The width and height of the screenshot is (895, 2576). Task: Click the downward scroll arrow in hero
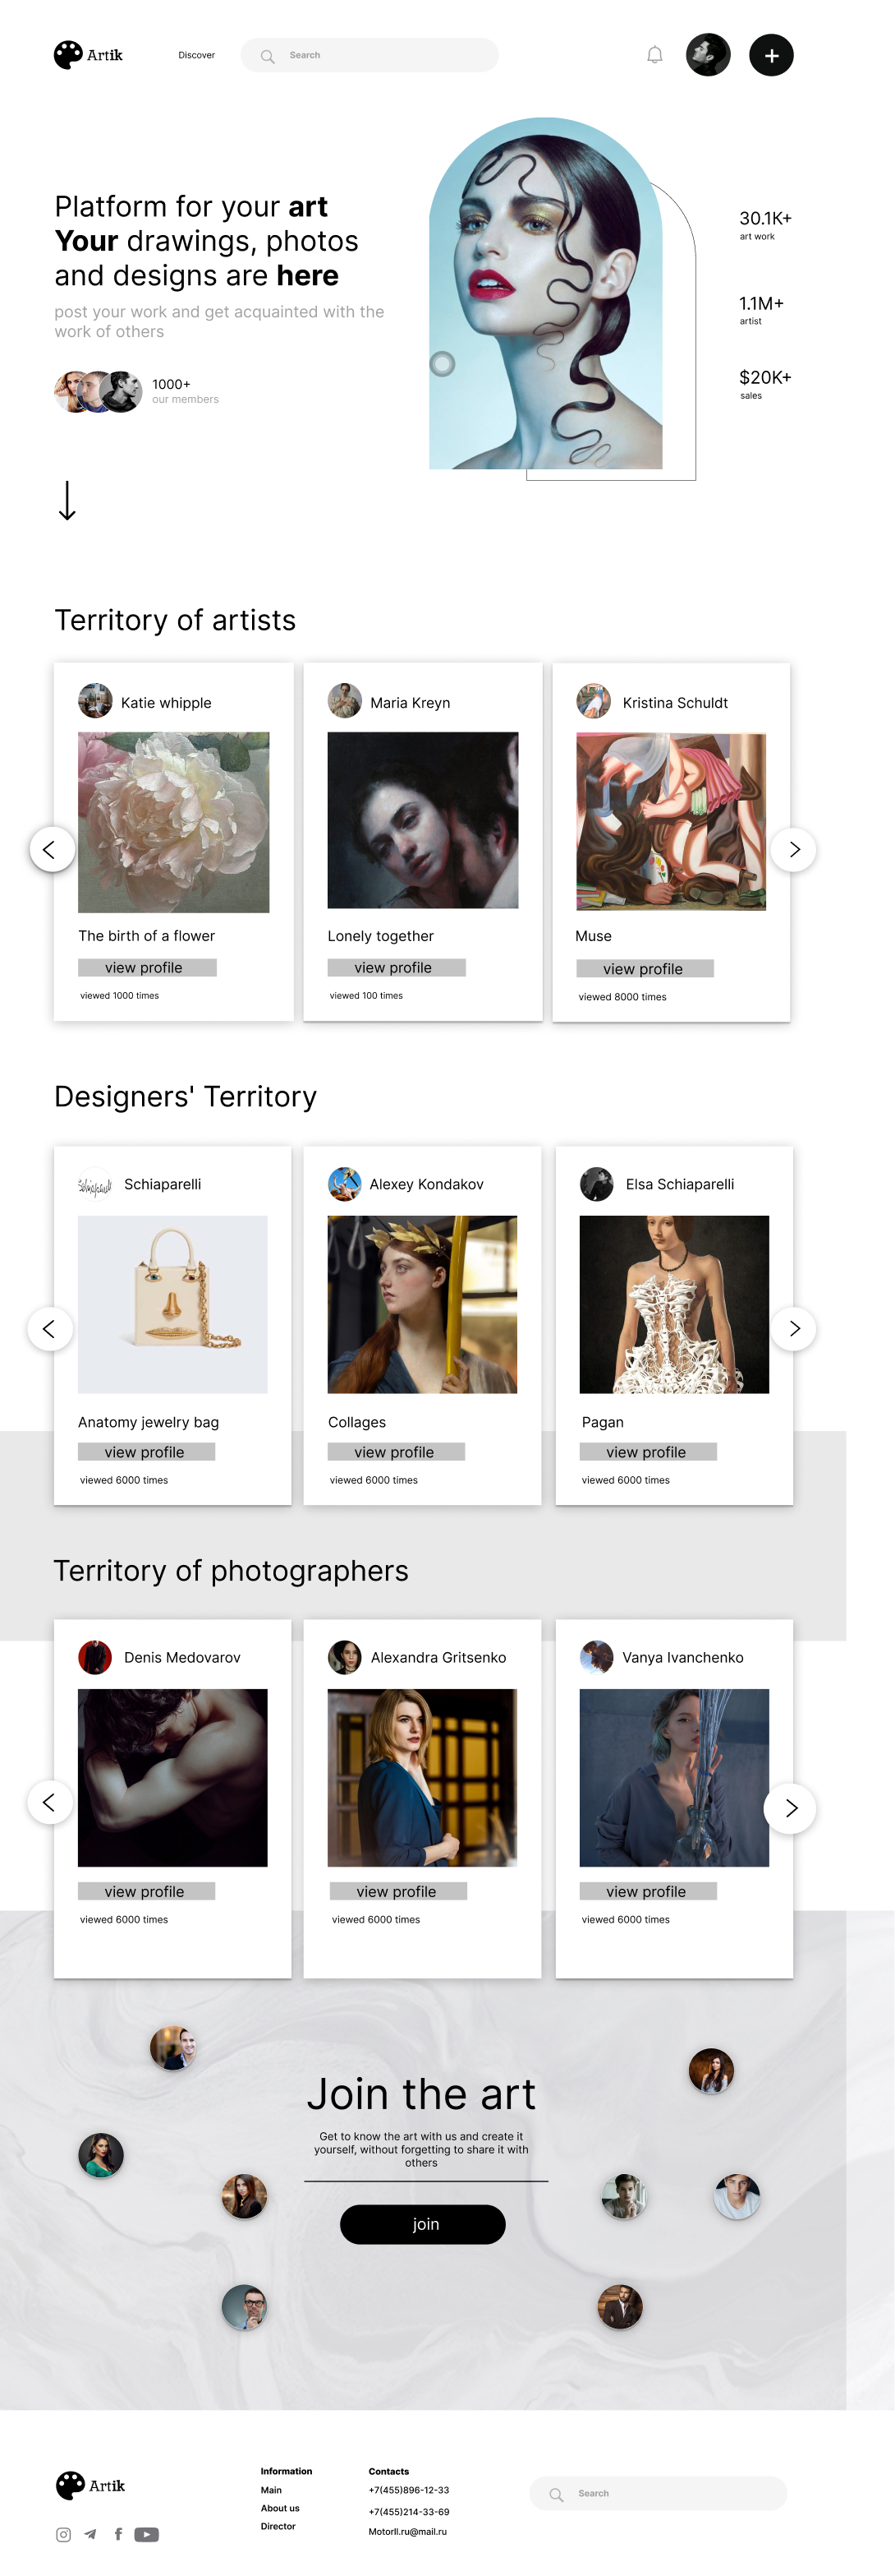coord(67,500)
